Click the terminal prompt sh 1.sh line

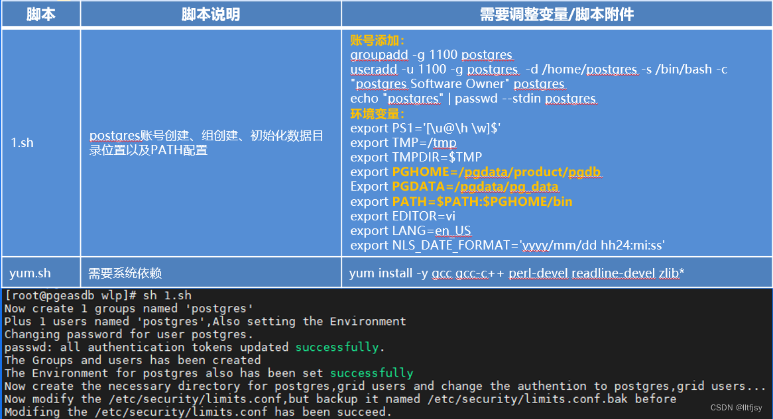click(98, 295)
